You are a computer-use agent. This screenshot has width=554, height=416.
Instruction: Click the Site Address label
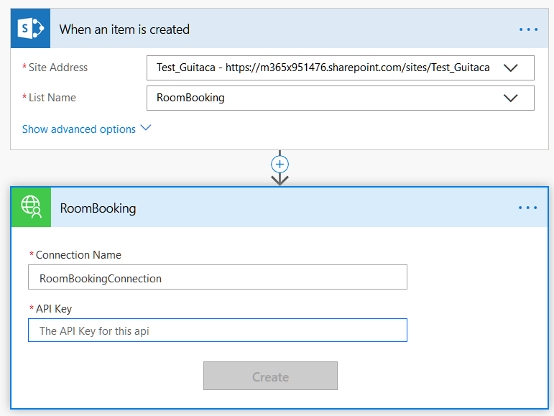pyautogui.click(x=58, y=68)
